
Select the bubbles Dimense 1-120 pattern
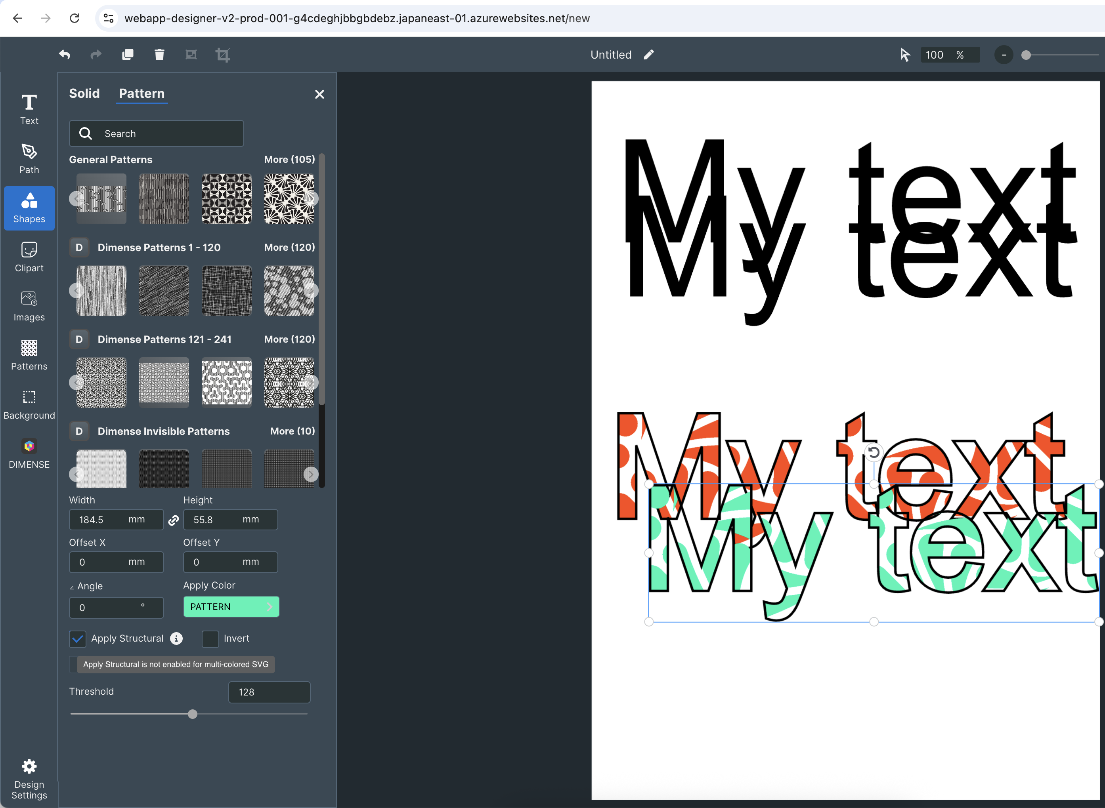click(x=289, y=291)
